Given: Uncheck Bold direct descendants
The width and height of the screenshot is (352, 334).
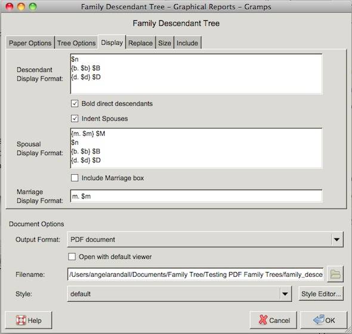Looking at the screenshot, I should tap(75, 104).
